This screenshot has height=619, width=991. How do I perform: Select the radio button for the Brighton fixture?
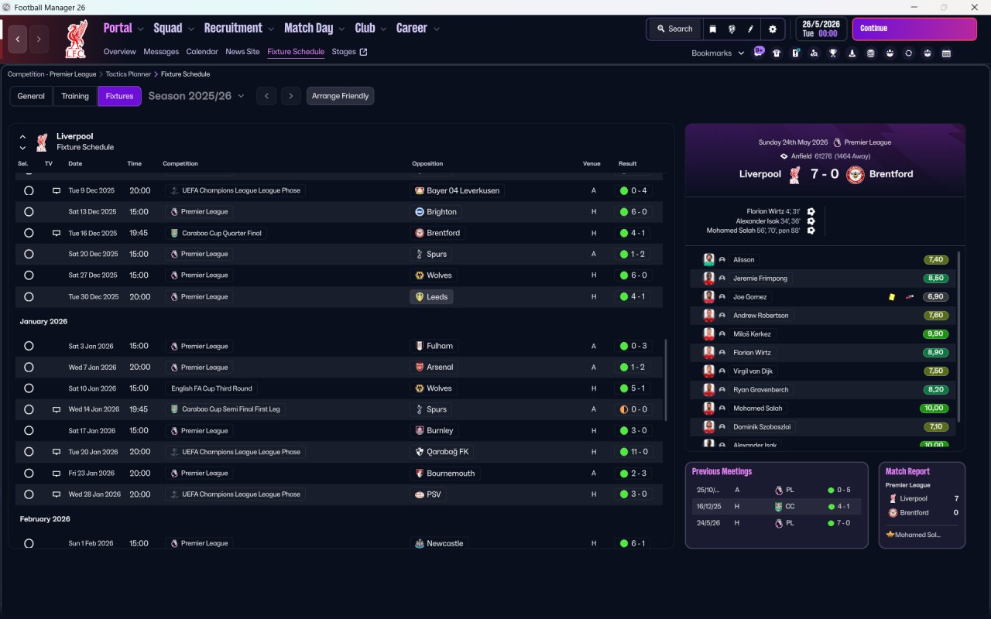[x=29, y=211]
